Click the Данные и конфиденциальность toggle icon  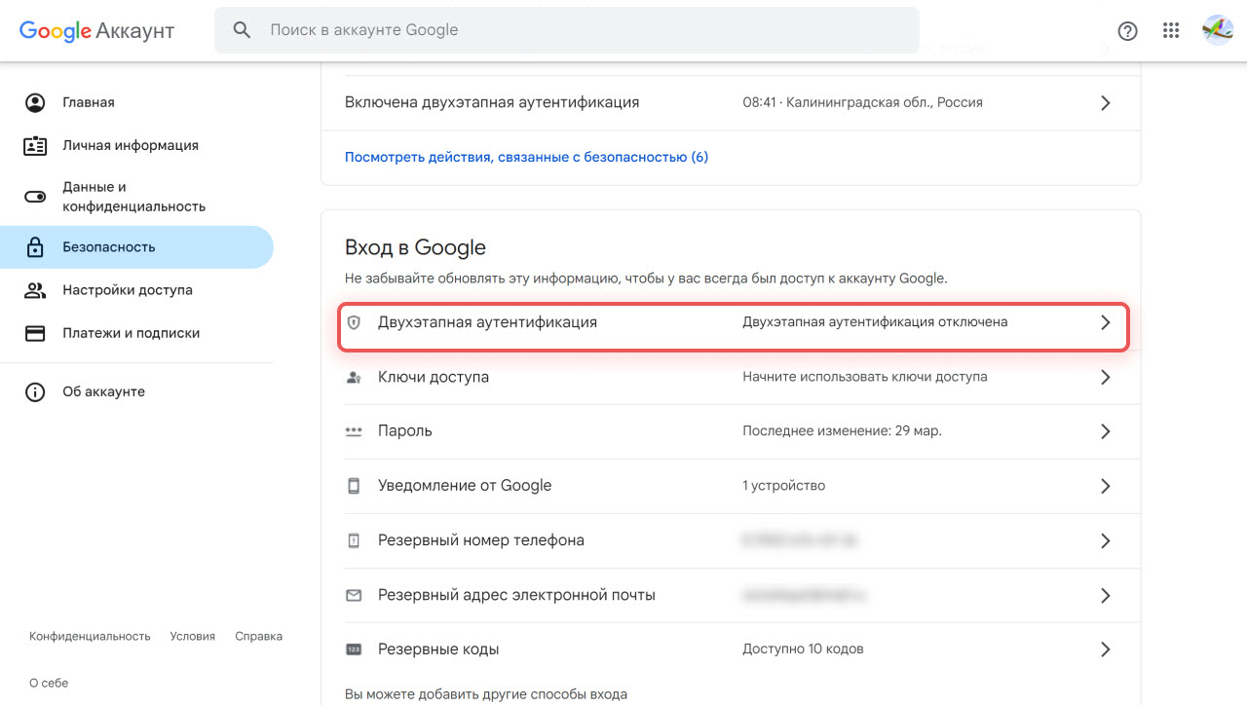35,197
